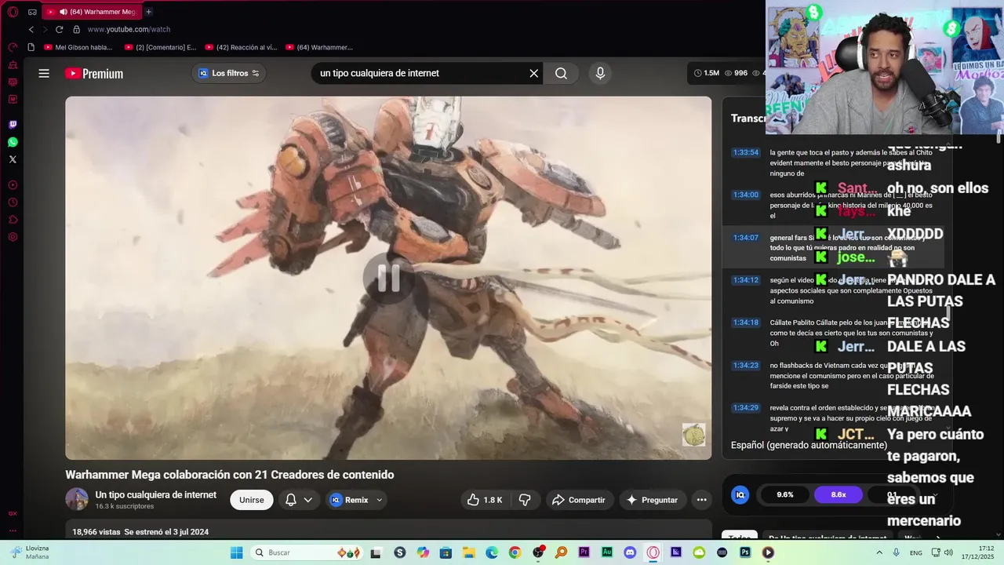Expand the notification options chevron
The height and width of the screenshot is (565, 1004).
pyautogui.click(x=308, y=500)
